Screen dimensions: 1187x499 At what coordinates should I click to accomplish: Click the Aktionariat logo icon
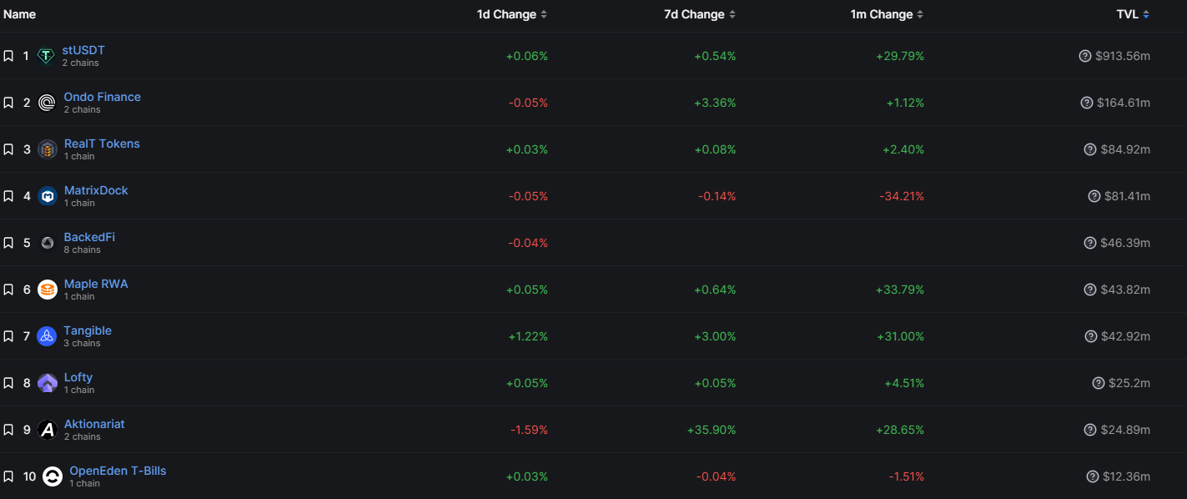[48, 430]
